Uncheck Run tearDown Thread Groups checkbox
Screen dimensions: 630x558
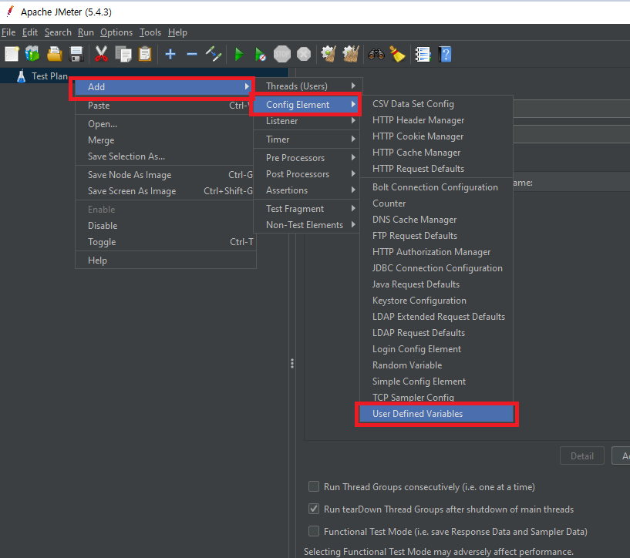pos(314,509)
